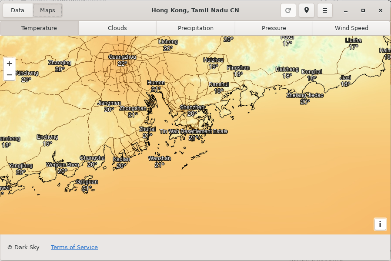The height and width of the screenshot is (261, 391).
Task: Display the Wind Speed layer
Action: tap(351, 28)
